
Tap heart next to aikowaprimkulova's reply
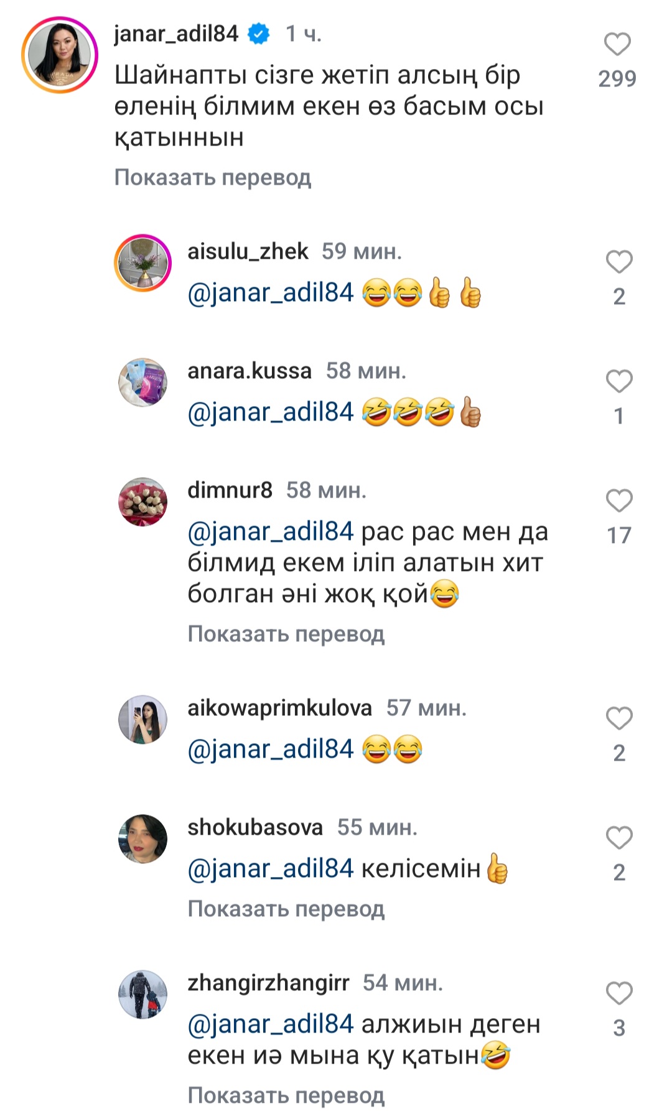(619, 718)
